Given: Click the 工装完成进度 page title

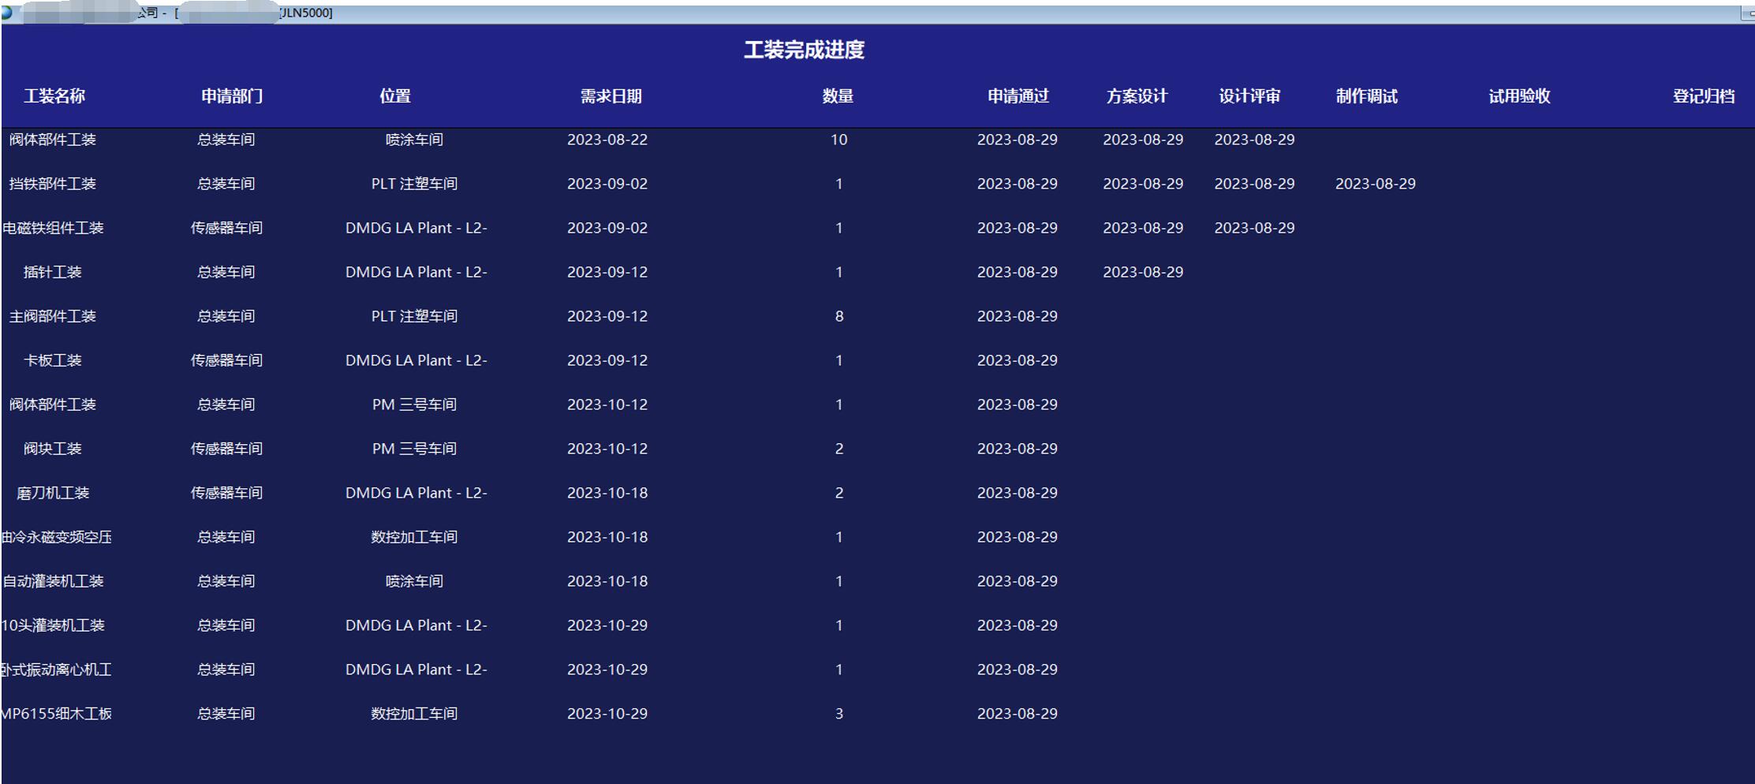Looking at the screenshot, I should click(804, 50).
